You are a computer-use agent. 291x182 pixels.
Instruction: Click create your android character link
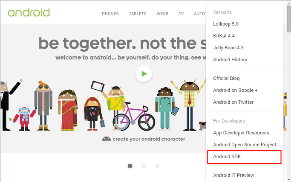coord(149,139)
